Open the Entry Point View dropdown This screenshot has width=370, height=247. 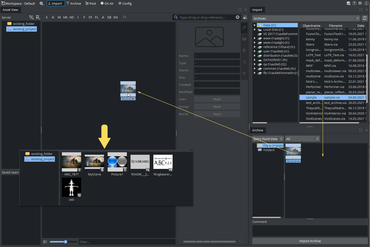point(267,139)
